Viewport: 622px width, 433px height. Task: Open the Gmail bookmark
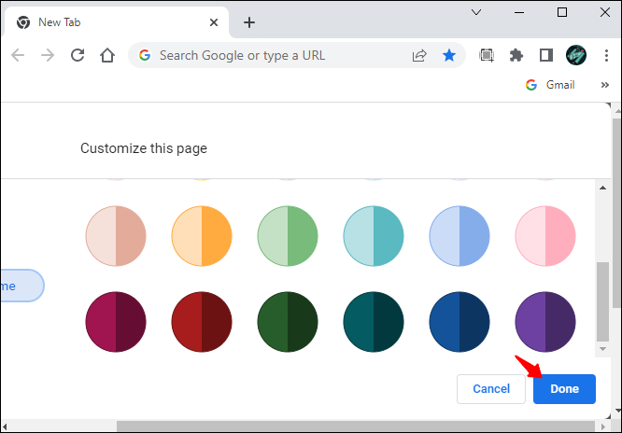click(551, 85)
